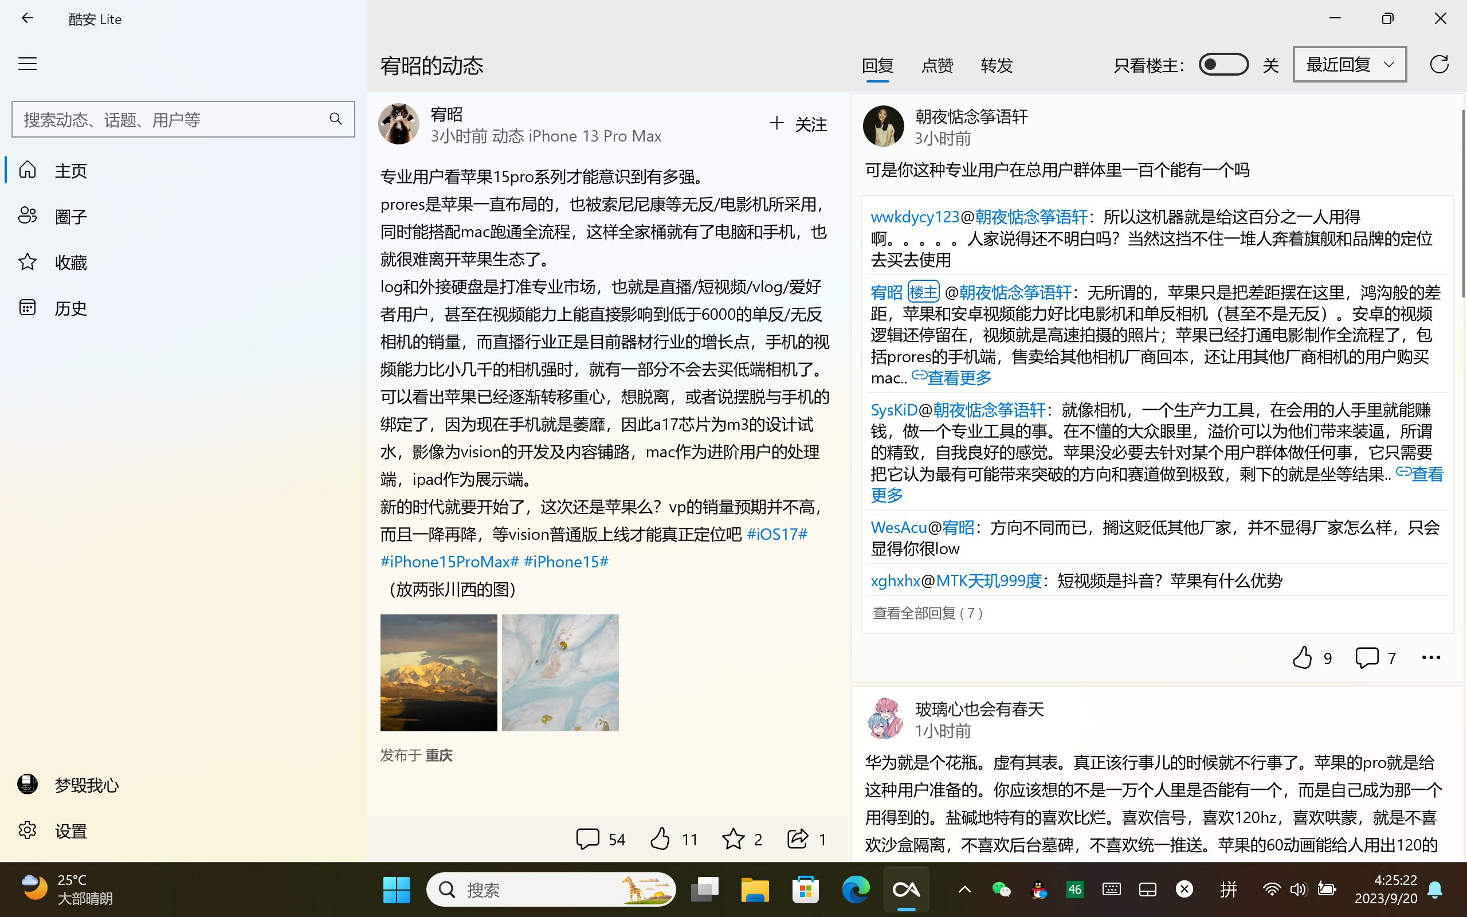The height and width of the screenshot is (917, 1467).
Task: Open QQ penguin tray icon
Action: 1038,889
